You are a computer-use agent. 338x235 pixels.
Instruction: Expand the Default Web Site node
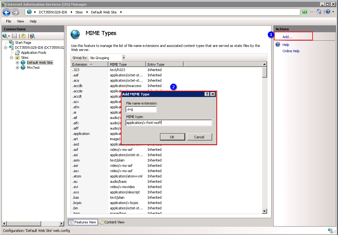pos(18,63)
